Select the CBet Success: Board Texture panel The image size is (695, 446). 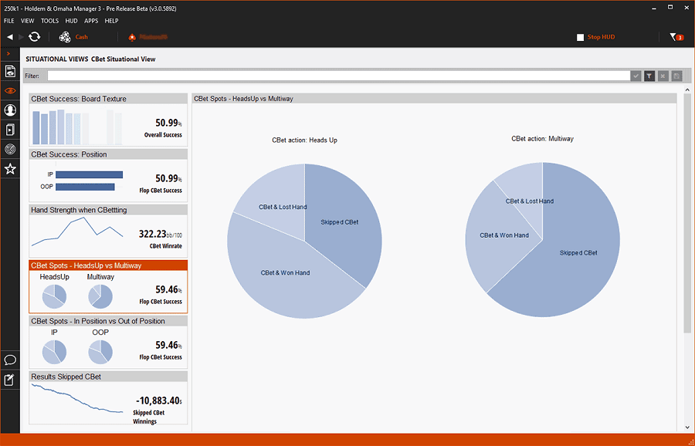point(108,120)
